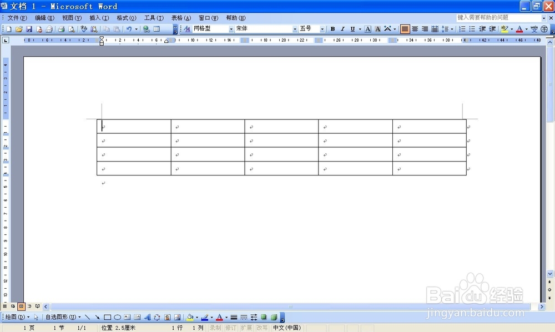Apply the font color red A button
Image resolution: width=555 pixels, height=332 pixels.
pyautogui.click(x=519, y=29)
